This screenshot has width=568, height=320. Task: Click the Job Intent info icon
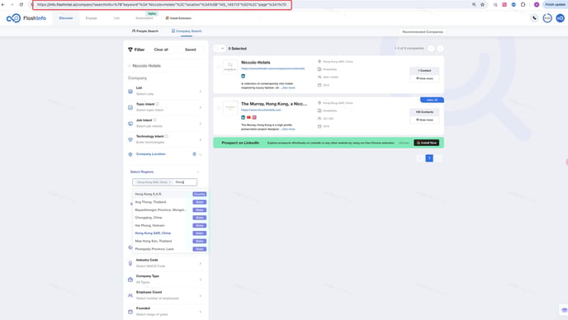point(154,120)
